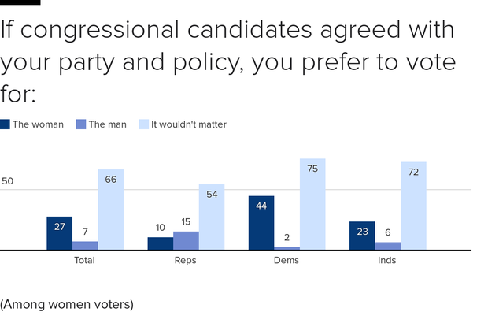Click the Reps bar labeled 54
The height and width of the screenshot is (323, 488).
point(212,217)
